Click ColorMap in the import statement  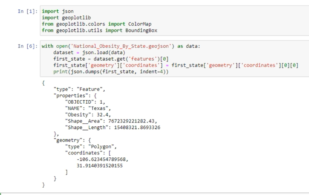[x=139, y=24]
